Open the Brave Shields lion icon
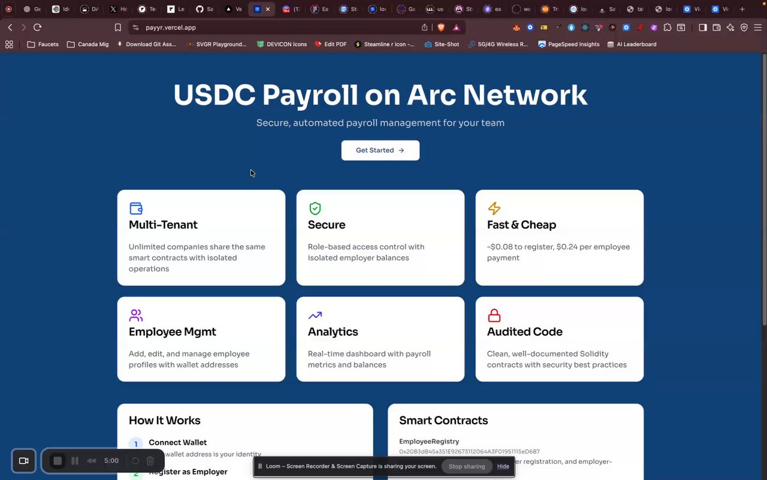767x480 pixels. [x=442, y=27]
